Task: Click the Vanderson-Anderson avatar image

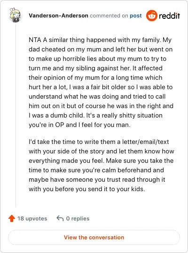Action: (15, 15)
